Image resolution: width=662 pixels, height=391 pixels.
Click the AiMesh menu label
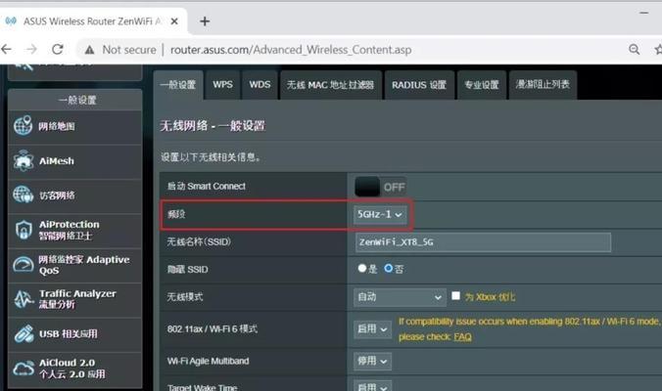[x=57, y=161]
